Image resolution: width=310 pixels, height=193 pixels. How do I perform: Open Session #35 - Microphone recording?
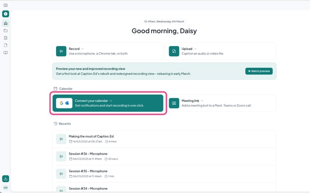pos(164,173)
